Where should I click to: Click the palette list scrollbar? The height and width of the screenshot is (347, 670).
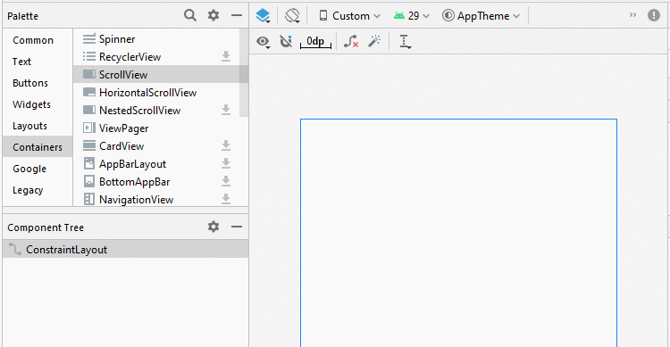pyautogui.click(x=244, y=73)
